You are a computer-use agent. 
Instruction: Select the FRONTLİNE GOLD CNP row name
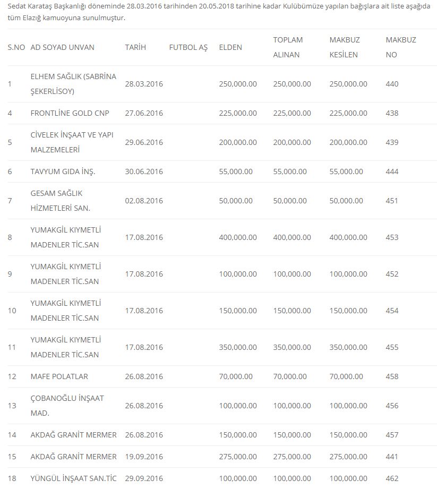[70, 113]
